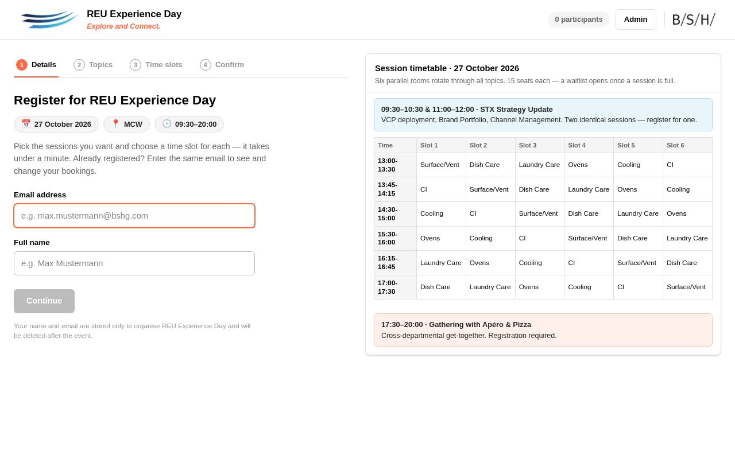Viewport: 735px width, 459px height.
Task: Click the calendar icon beside 27 October 2026
Action: coord(26,123)
